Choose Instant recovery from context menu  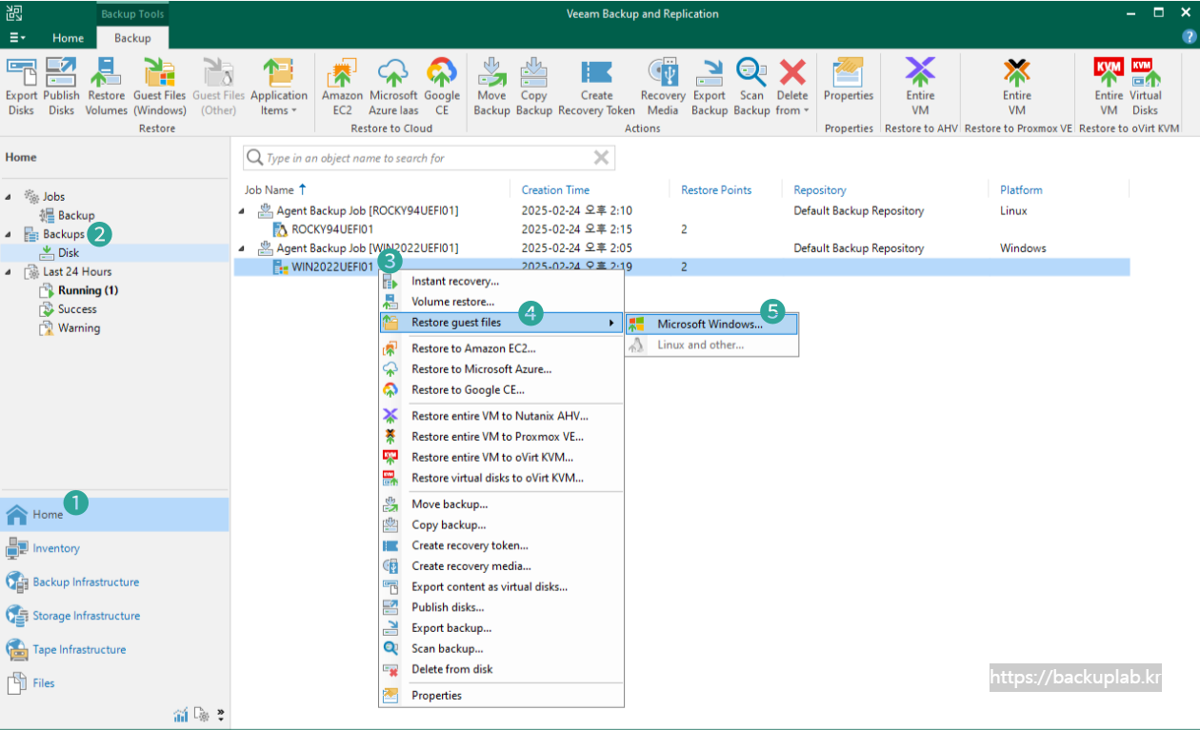(x=501, y=281)
